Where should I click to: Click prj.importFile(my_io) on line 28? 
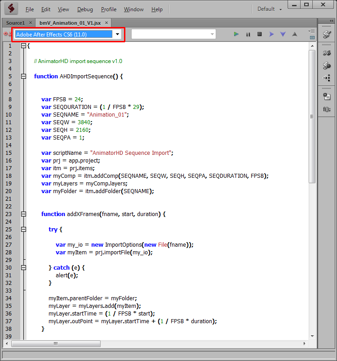click(x=123, y=253)
